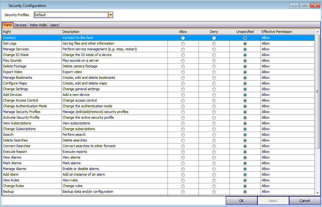Screen dimensions: 322x207
Task: Click 'Change the active security profile' text
Action: click(x=88, y=117)
